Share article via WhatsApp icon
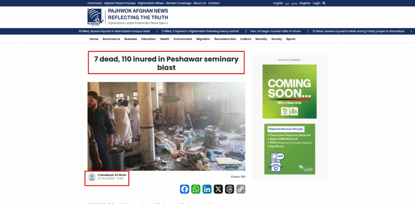The image size is (415, 204). click(x=196, y=189)
